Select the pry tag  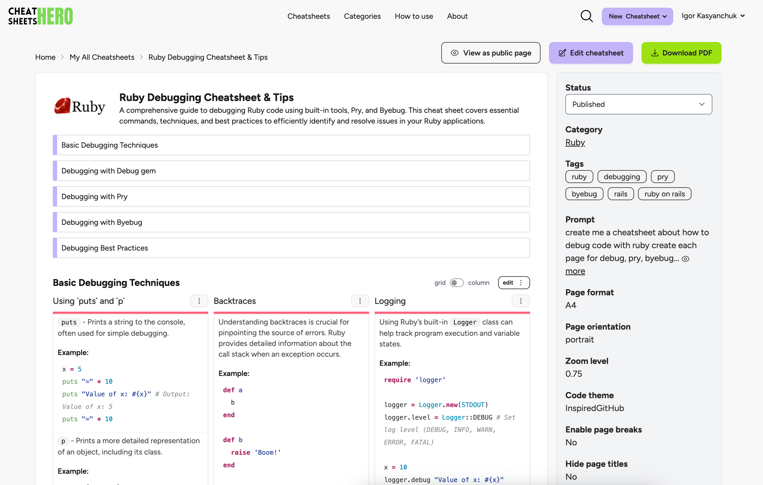[662, 177]
